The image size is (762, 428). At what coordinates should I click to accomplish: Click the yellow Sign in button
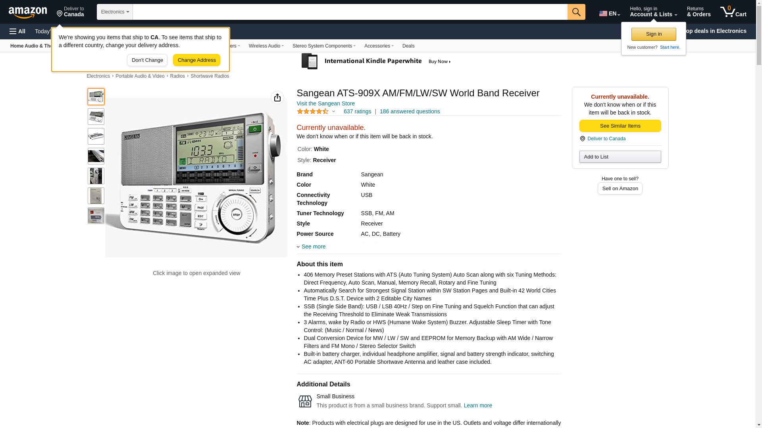click(x=653, y=34)
